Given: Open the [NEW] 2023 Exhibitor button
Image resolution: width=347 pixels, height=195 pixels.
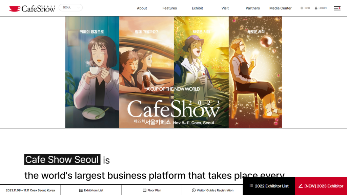Looking at the screenshot, I should tap(321, 186).
